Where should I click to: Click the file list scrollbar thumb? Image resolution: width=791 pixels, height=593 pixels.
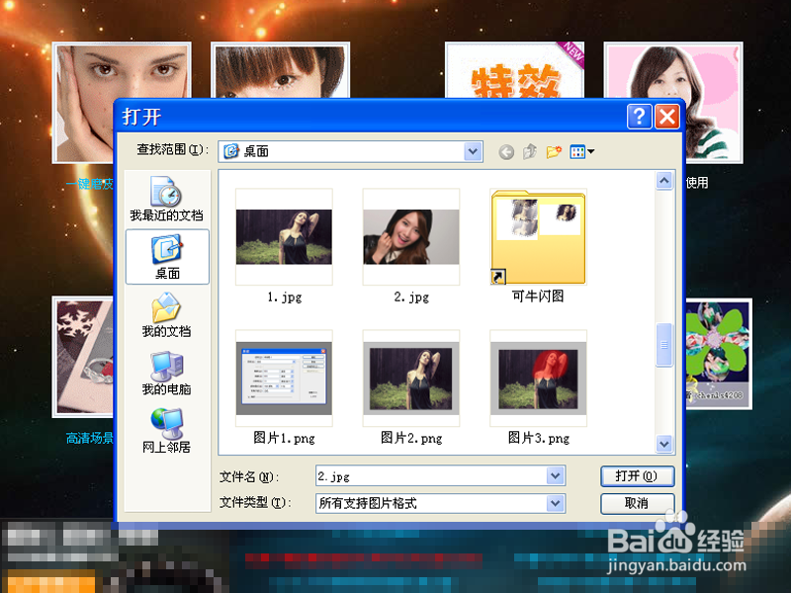[x=664, y=345]
